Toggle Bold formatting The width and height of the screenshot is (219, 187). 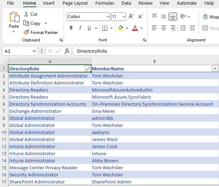[x=71, y=28]
